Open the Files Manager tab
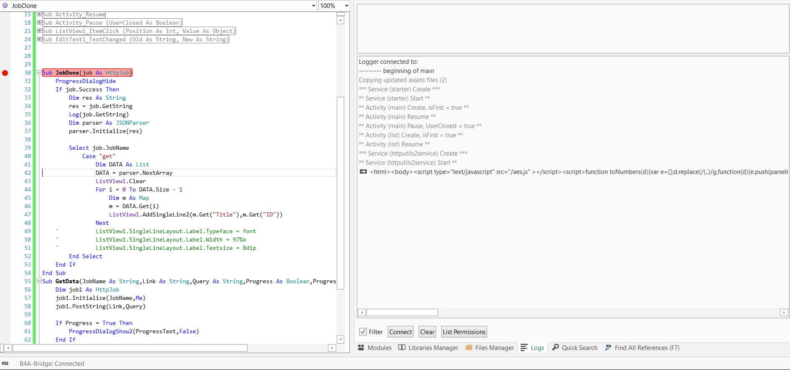The width and height of the screenshot is (790, 370). point(494,348)
